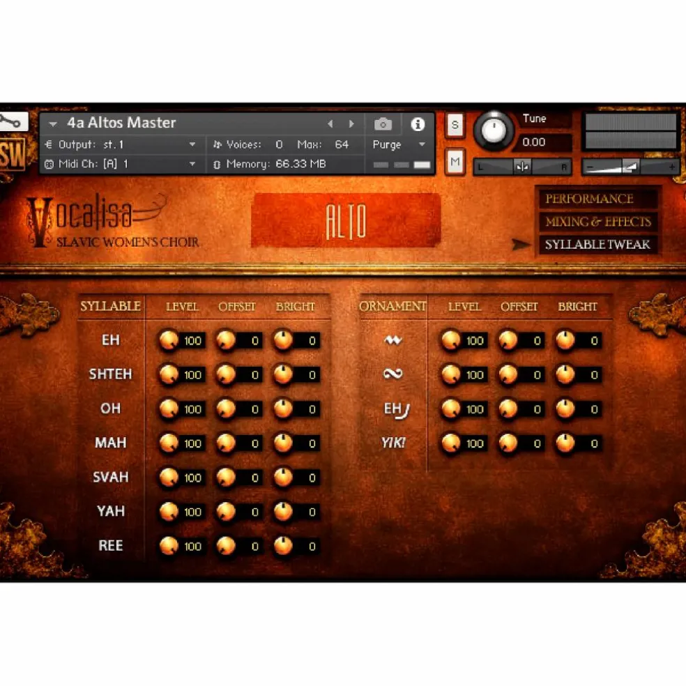The height and width of the screenshot is (686, 686).
Task: Go to previous instrument preset arrow
Action: (x=330, y=124)
